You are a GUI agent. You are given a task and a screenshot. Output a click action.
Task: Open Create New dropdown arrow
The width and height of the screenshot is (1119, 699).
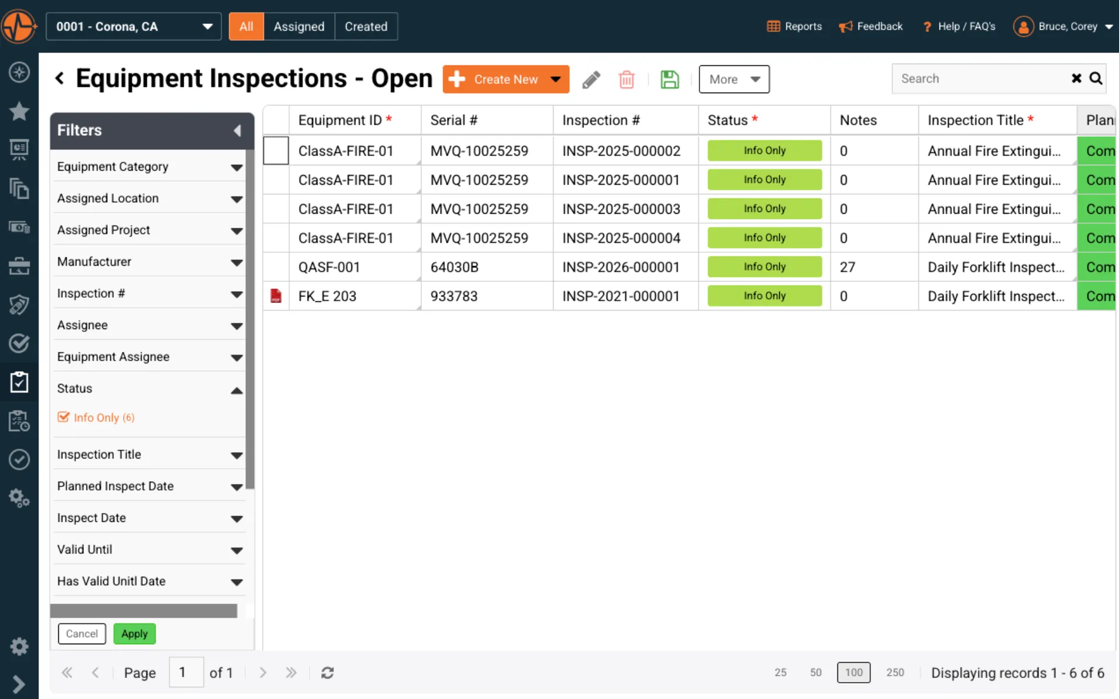556,79
